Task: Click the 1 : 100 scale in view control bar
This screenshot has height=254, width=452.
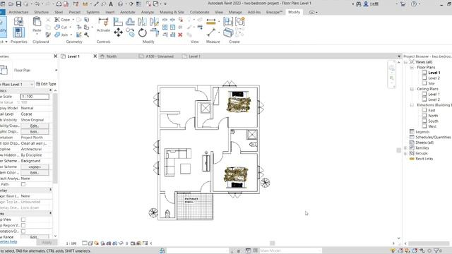Action: tap(71, 243)
